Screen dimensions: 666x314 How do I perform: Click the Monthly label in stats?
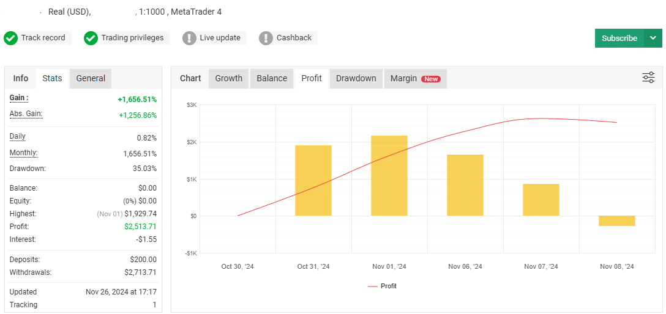(23, 153)
